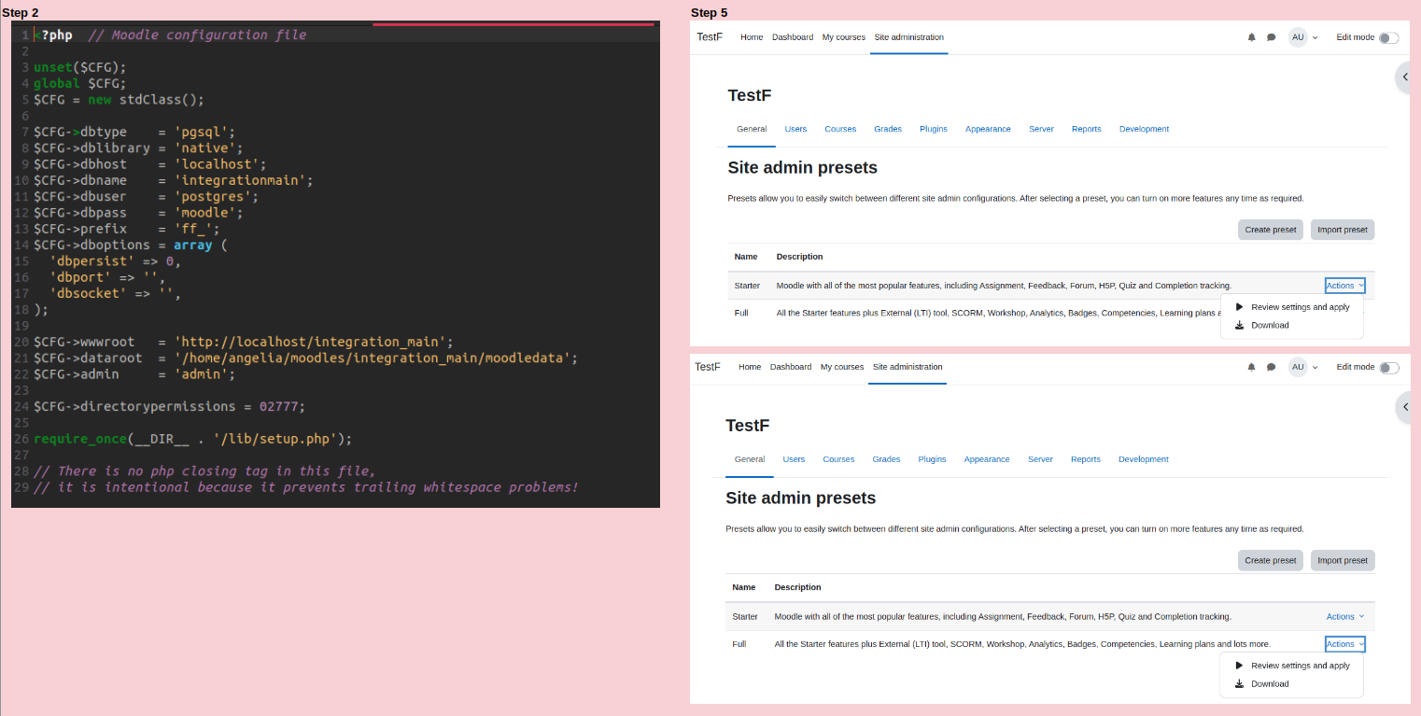
Task: Click AU user avatar in lower screenshot
Action: (x=1298, y=367)
